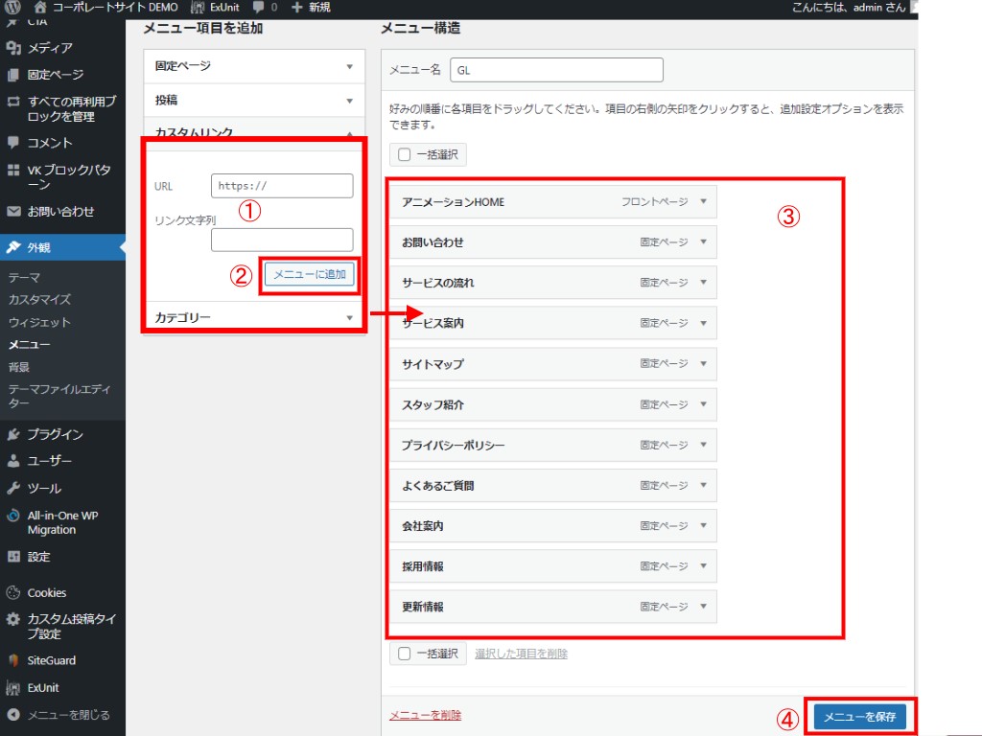Open カスタマイズ submenu item
Image resolution: width=982 pixels, height=736 pixels.
click(x=39, y=300)
